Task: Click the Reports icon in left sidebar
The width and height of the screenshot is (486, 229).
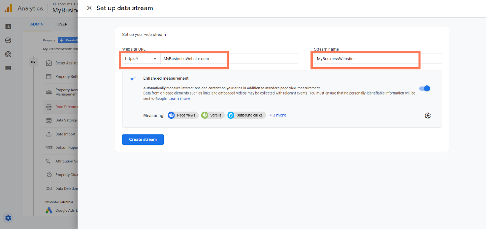Action: [8, 27]
